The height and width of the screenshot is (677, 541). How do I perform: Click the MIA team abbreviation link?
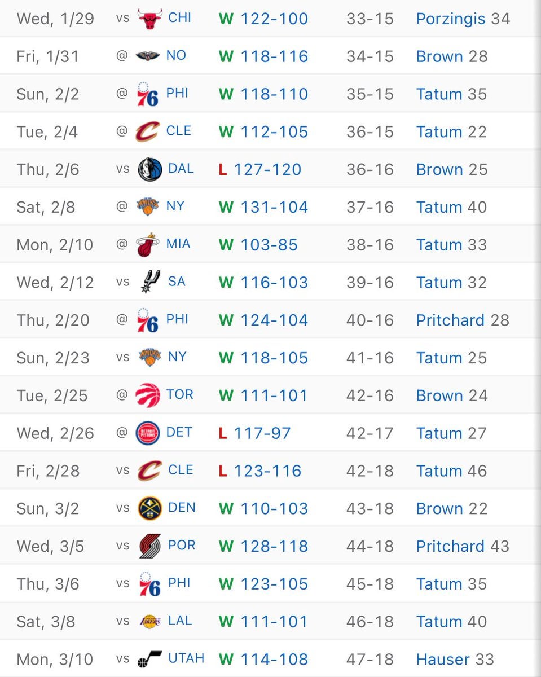coord(178,244)
